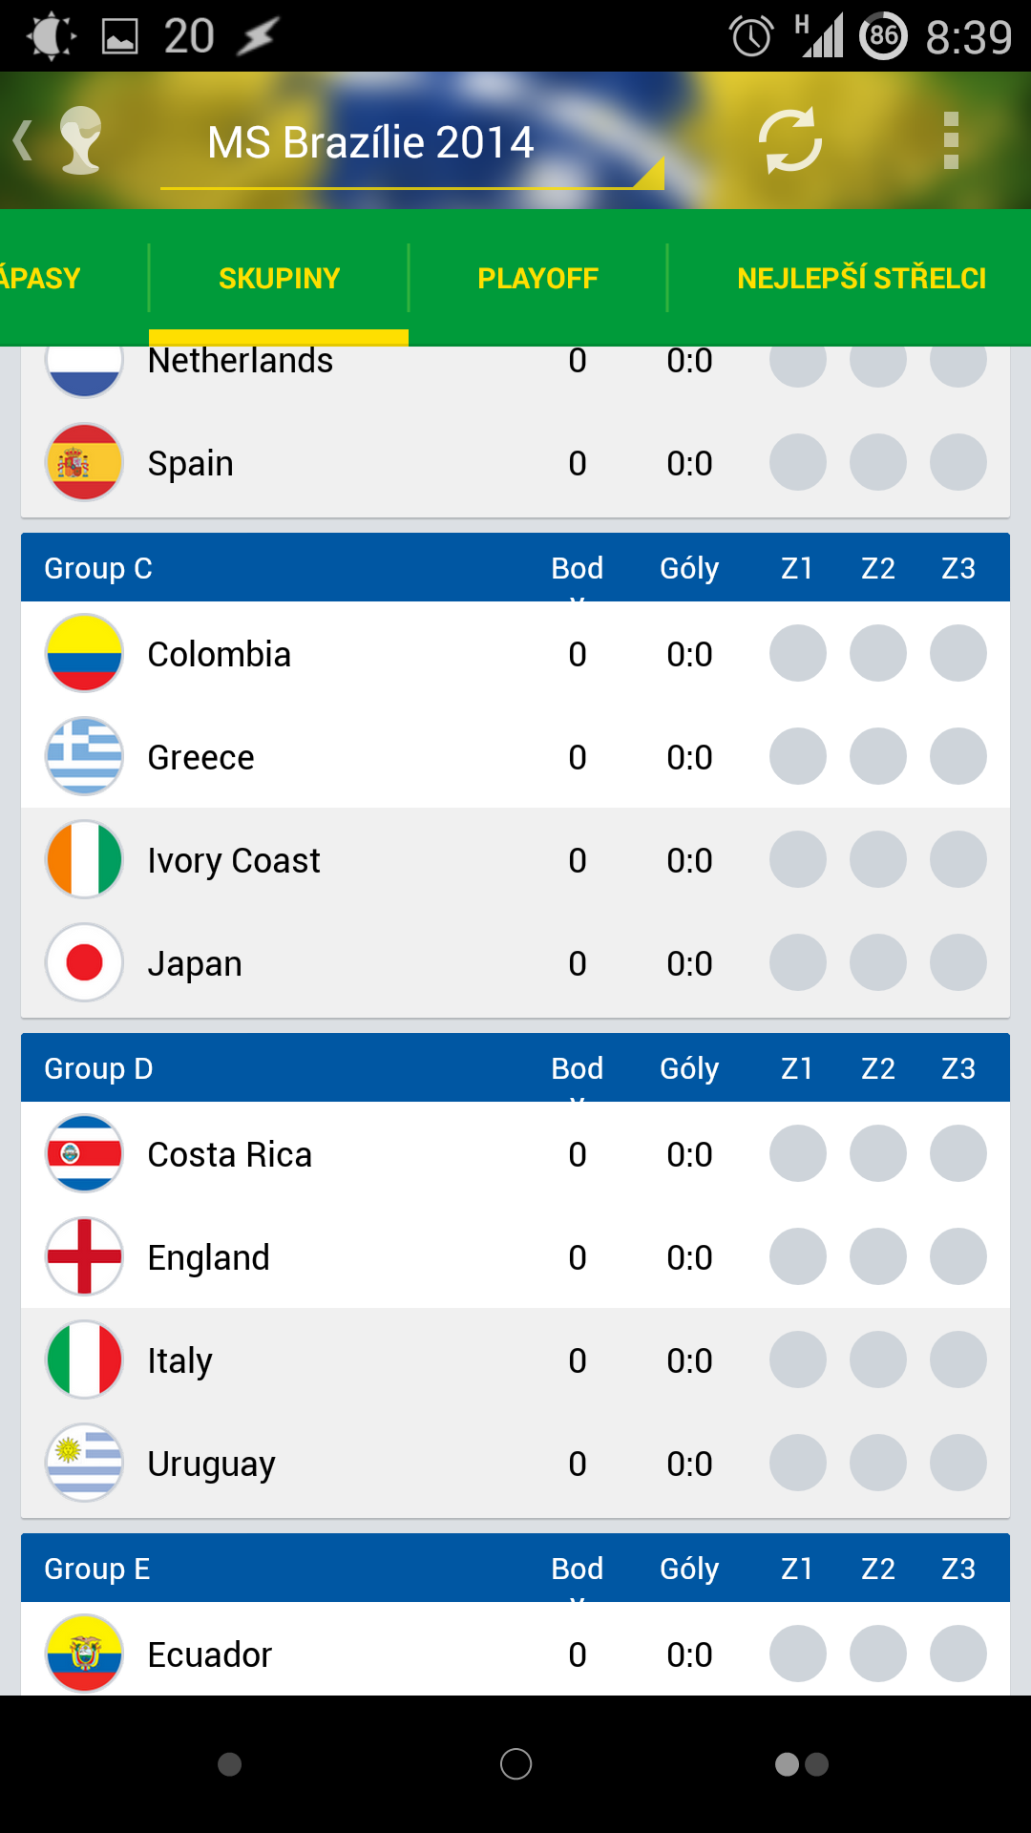Switch to the PLAYOFF tab
This screenshot has width=1031, height=1833.
[537, 278]
